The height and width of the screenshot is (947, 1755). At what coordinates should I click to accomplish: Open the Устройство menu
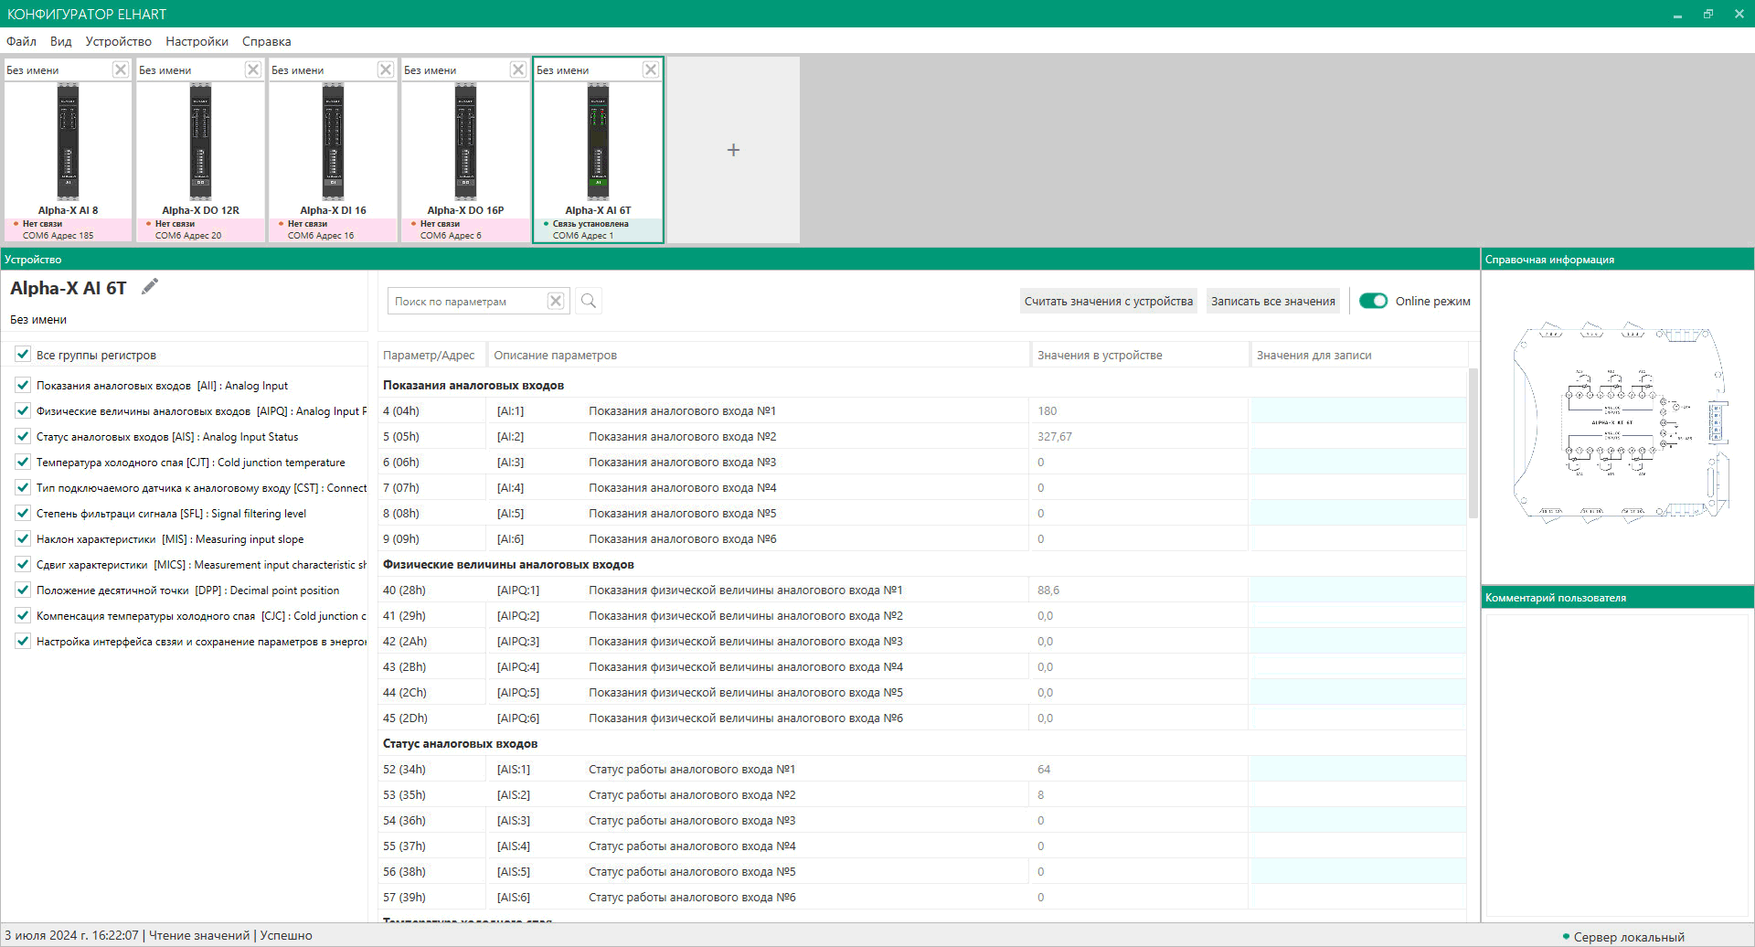click(x=119, y=41)
